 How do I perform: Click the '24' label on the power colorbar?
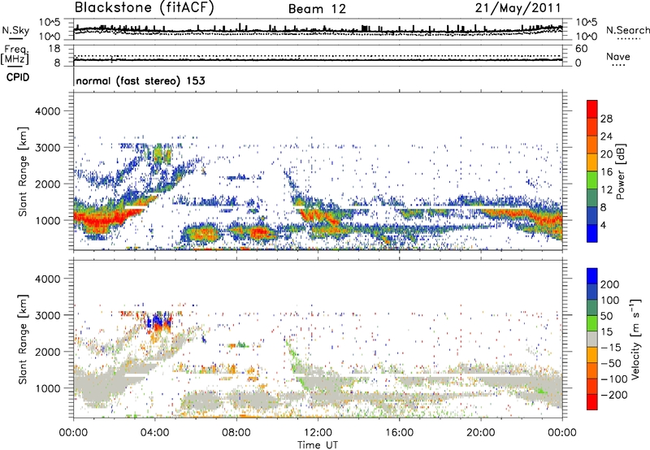click(606, 136)
